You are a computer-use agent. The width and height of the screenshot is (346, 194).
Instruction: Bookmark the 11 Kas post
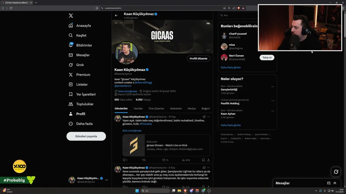pyautogui.click(x=203, y=160)
